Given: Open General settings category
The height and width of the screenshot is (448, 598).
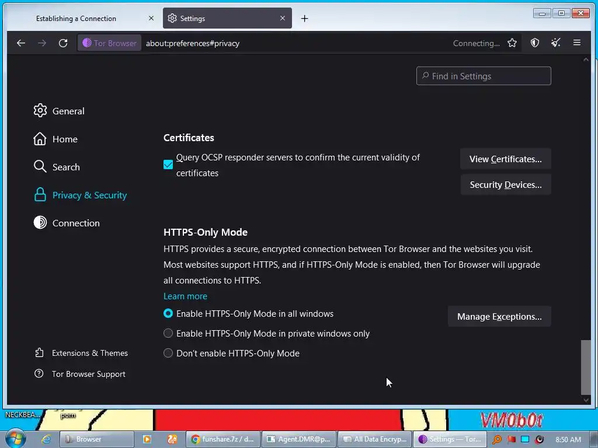Looking at the screenshot, I should pyautogui.click(x=59, y=111).
